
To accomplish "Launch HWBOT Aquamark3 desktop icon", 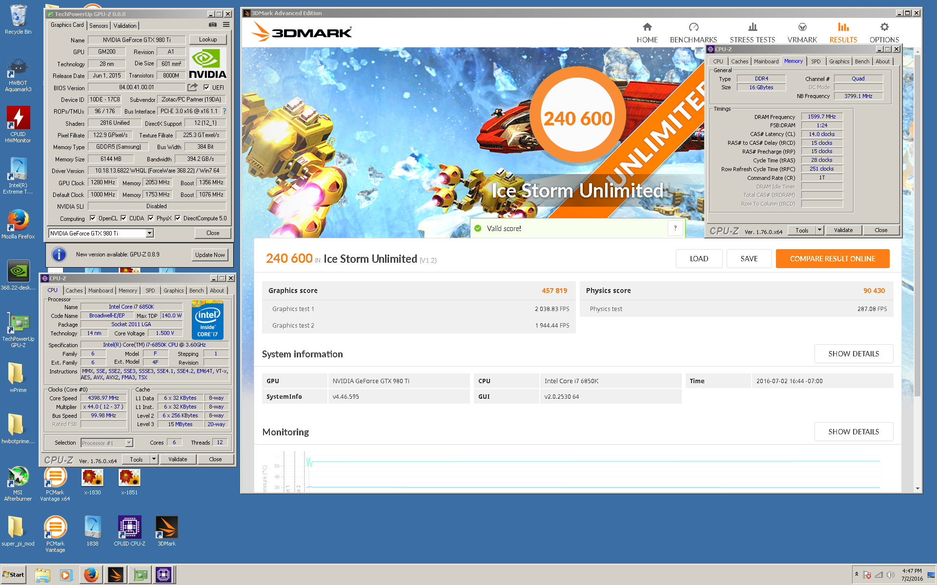I will click(x=18, y=75).
